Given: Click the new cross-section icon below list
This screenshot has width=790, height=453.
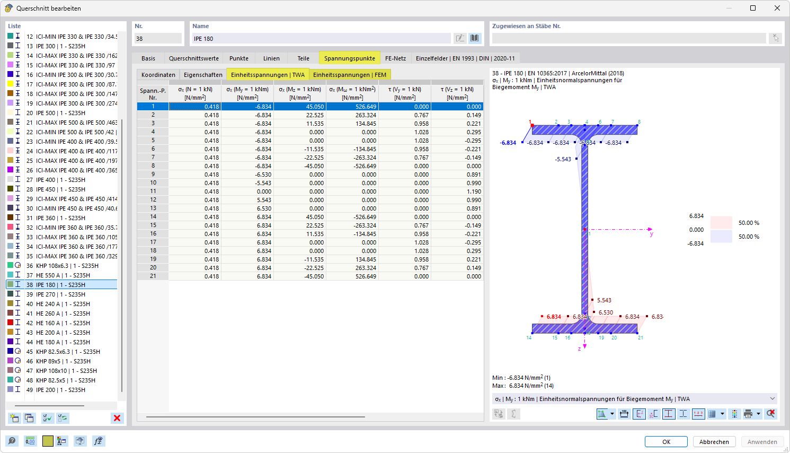Looking at the screenshot, I should [14, 418].
